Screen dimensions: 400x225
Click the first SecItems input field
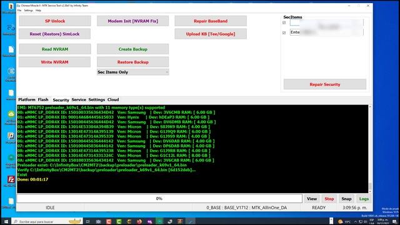[326, 22]
